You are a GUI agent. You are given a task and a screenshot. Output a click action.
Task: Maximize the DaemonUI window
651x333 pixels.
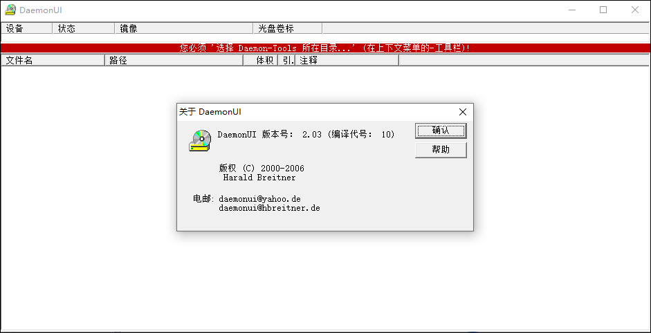pyautogui.click(x=603, y=10)
